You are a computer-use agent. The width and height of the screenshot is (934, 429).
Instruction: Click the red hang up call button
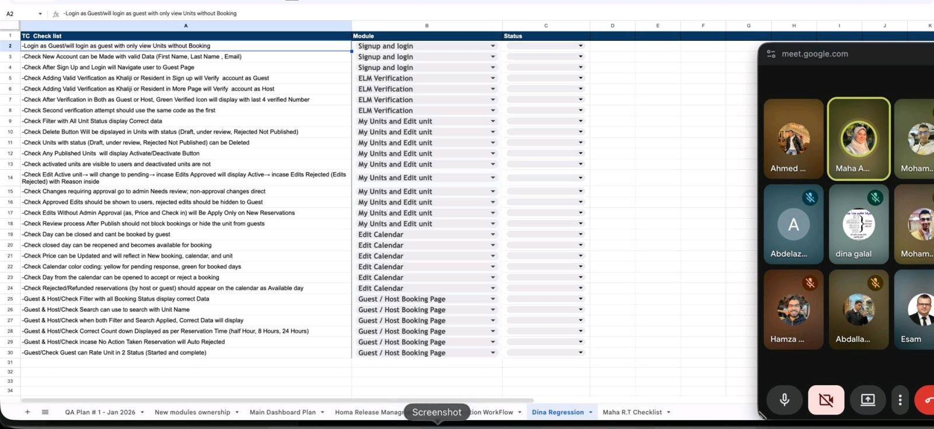925,400
